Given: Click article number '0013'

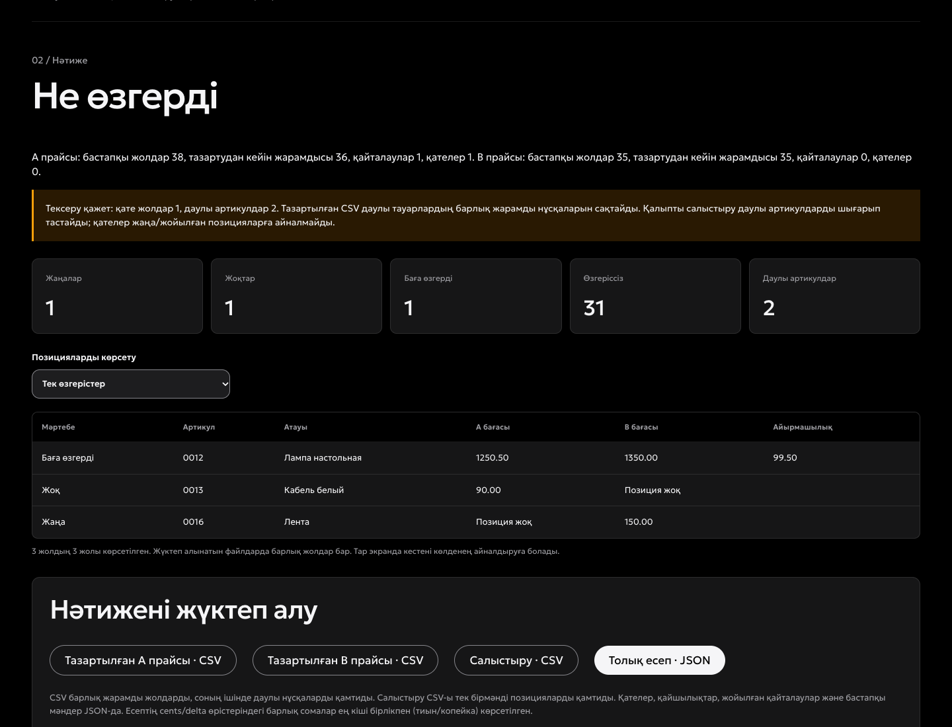Looking at the screenshot, I should tap(193, 490).
